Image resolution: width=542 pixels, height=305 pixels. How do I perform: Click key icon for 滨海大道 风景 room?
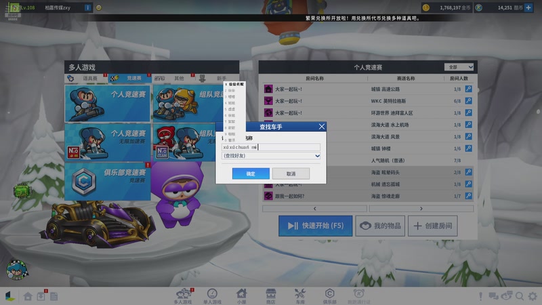(x=468, y=136)
